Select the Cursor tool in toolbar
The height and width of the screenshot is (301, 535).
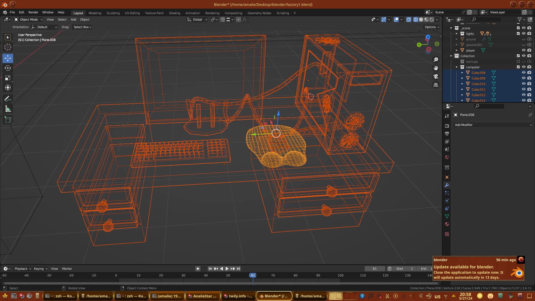[8, 47]
